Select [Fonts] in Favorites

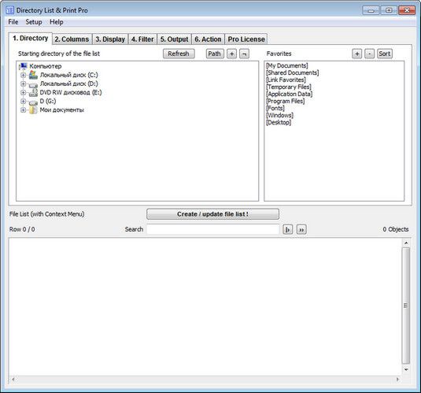[x=275, y=109]
